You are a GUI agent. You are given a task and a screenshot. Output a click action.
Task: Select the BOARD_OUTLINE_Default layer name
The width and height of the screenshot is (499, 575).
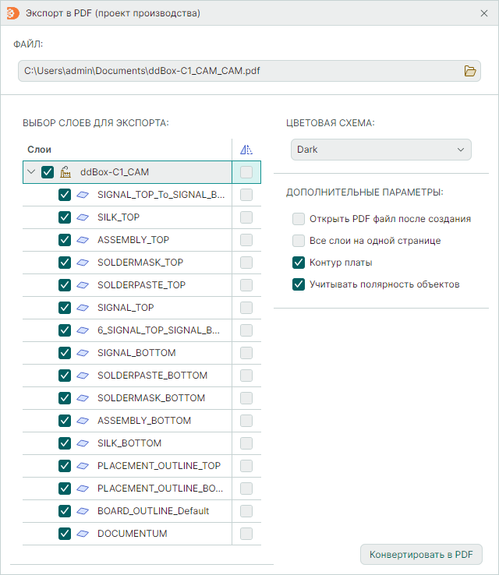click(x=153, y=511)
